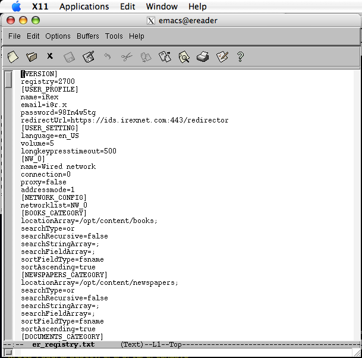Click the name=Wired network line

(x=58, y=167)
